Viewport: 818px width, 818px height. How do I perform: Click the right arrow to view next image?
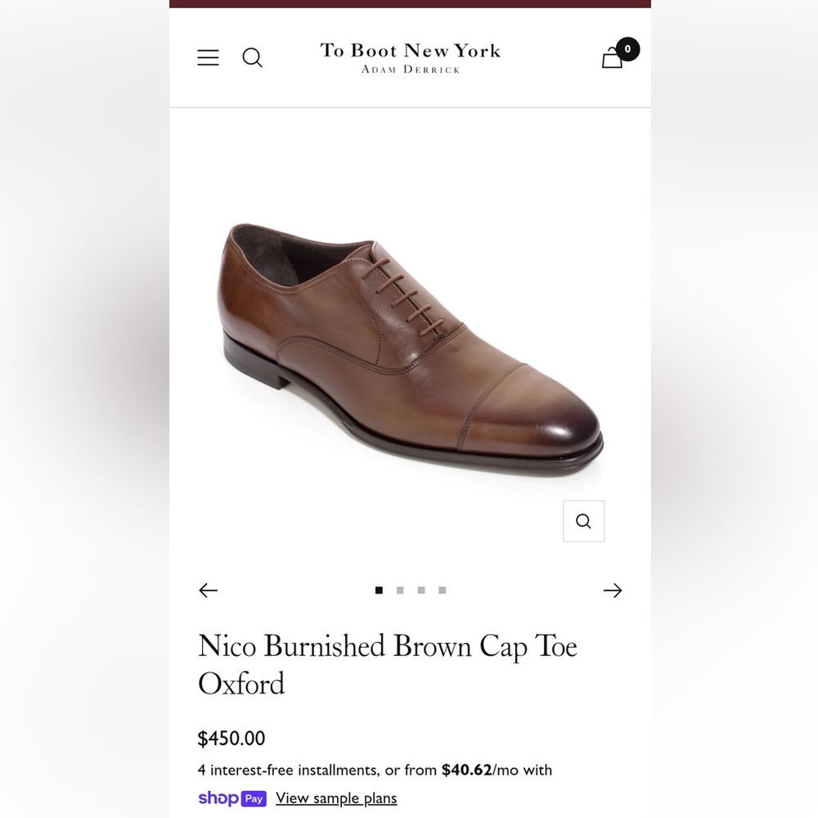click(x=612, y=590)
